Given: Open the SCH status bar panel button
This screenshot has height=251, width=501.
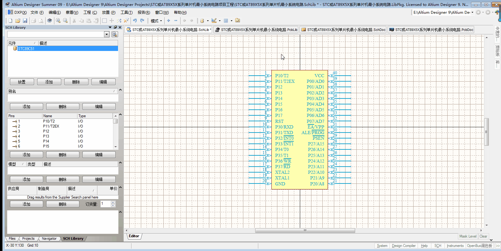Looking at the screenshot, I should click(x=438, y=246).
